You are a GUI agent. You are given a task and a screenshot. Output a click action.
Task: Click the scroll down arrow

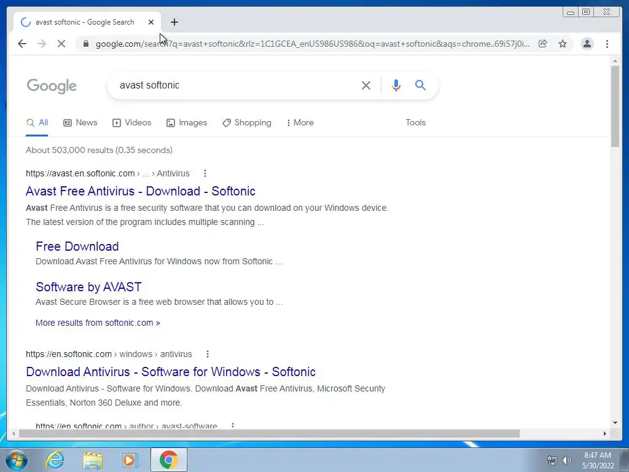(x=615, y=423)
